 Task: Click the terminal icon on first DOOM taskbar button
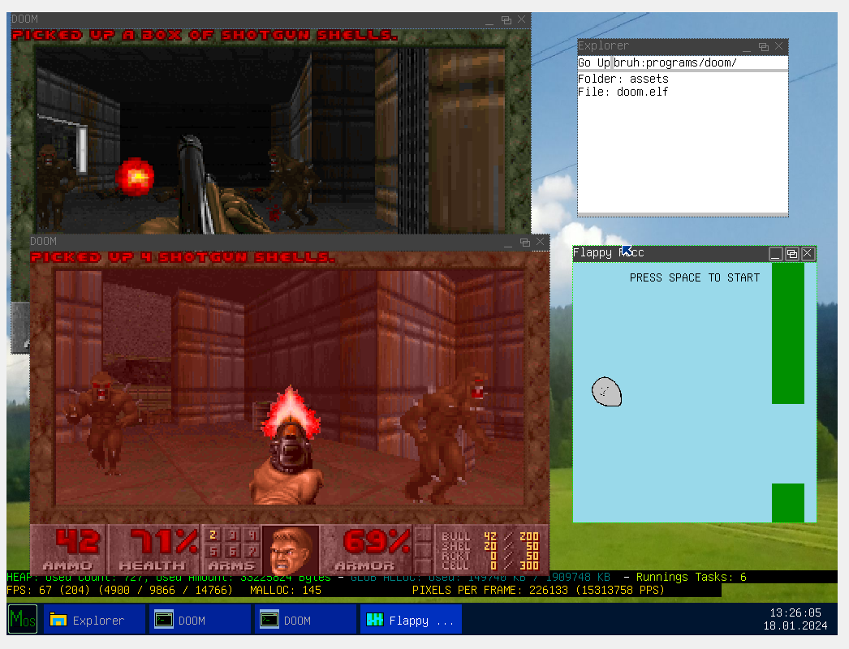pyautogui.click(x=163, y=619)
